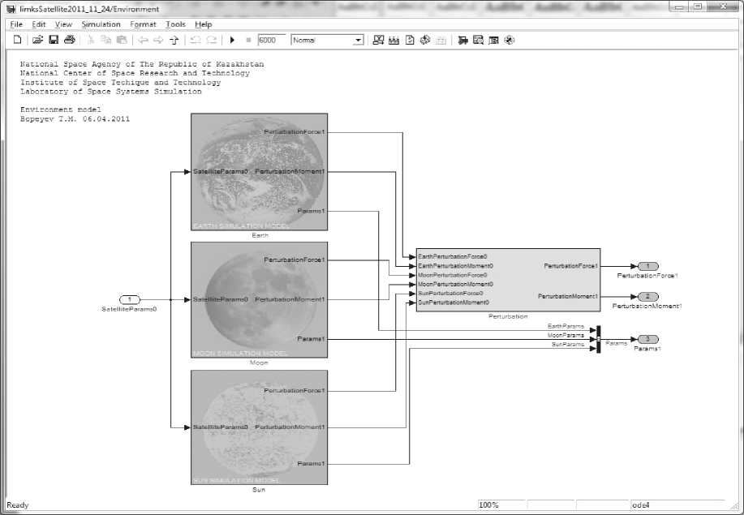The image size is (744, 515).
Task: Click the Model Explorer toolbar icon
Action: pyautogui.click(x=479, y=40)
